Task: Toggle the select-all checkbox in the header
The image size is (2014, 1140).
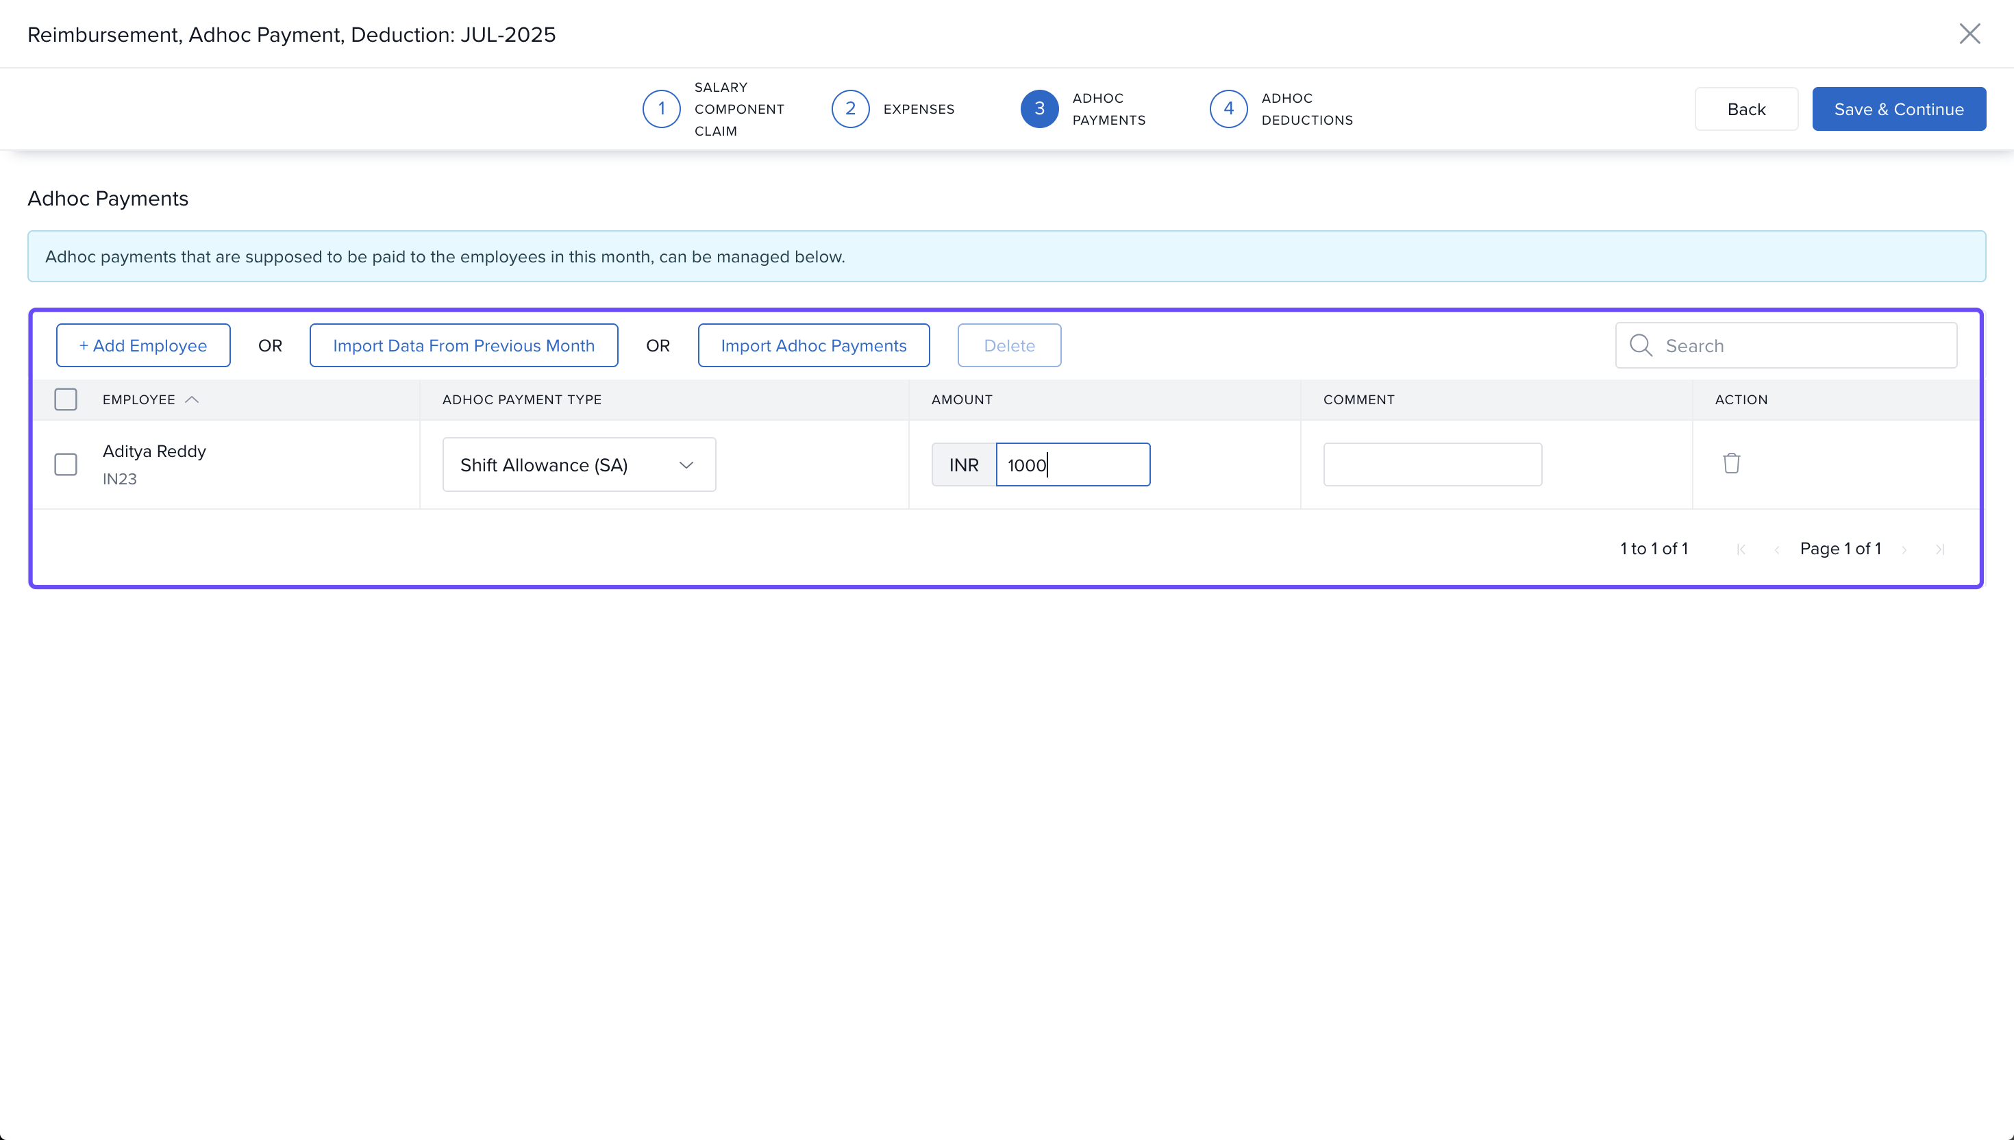Action: point(66,399)
